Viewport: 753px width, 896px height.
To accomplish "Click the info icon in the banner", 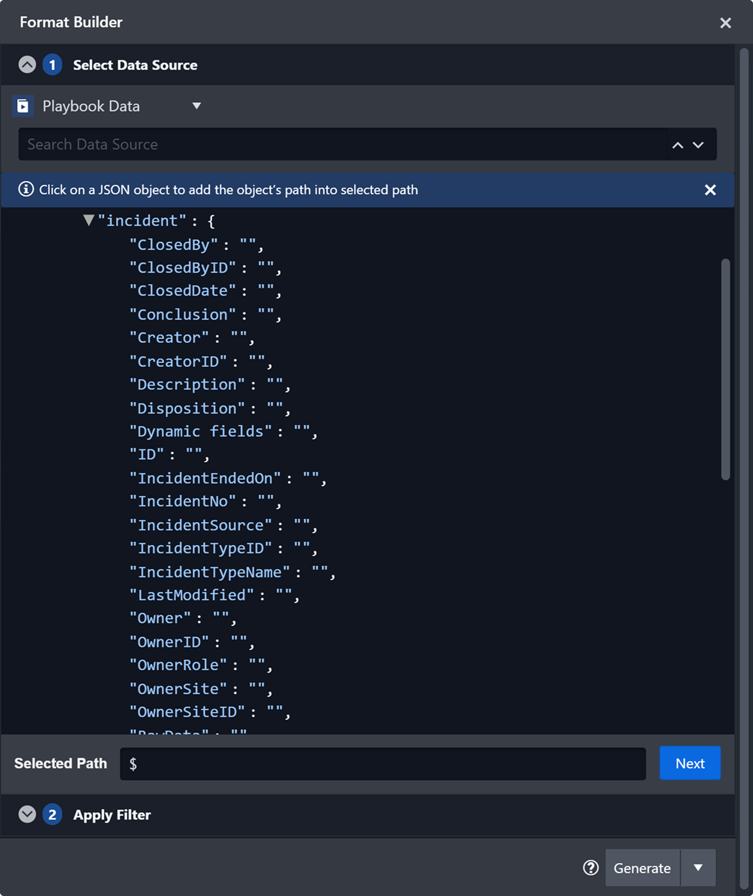I will (x=26, y=190).
